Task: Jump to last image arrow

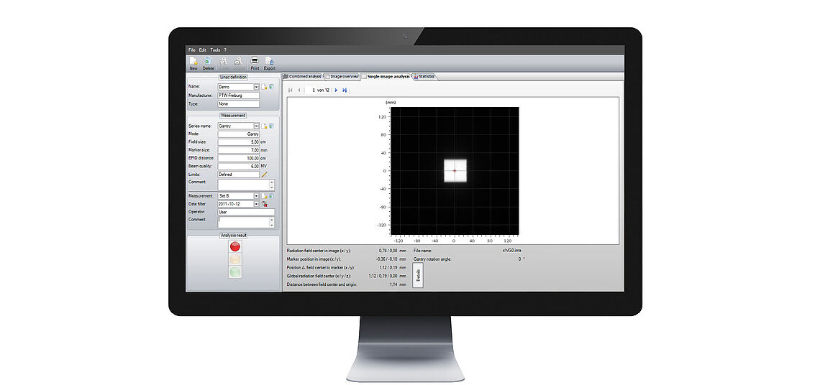Action: pyautogui.click(x=345, y=90)
